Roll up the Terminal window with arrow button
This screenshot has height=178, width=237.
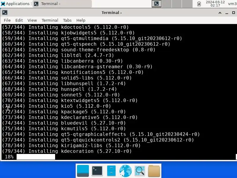coord(220,13)
